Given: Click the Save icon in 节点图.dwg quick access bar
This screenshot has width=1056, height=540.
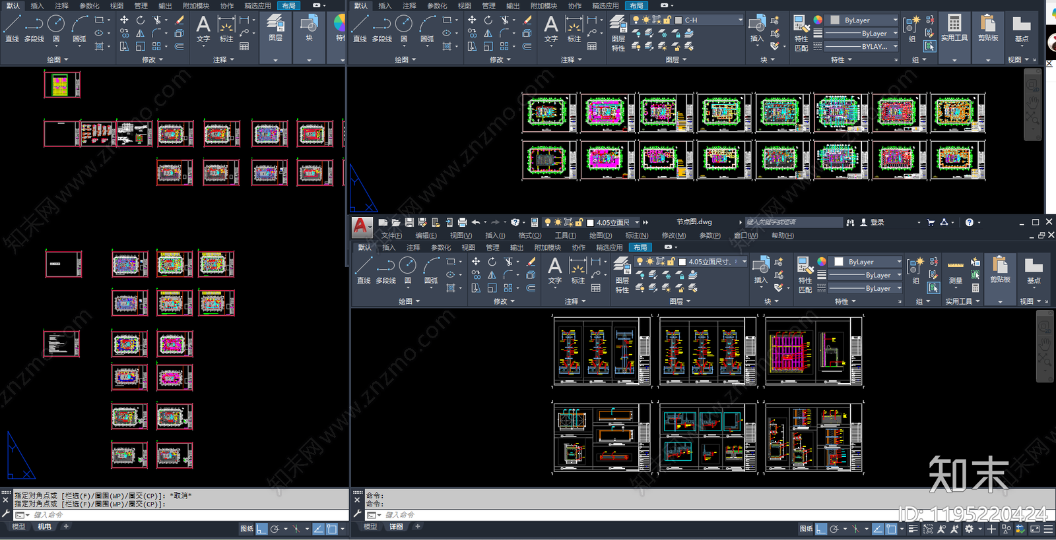Looking at the screenshot, I should pos(409,222).
